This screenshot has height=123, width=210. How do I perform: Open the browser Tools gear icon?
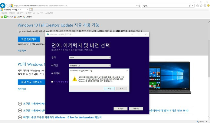tap(205, 5)
